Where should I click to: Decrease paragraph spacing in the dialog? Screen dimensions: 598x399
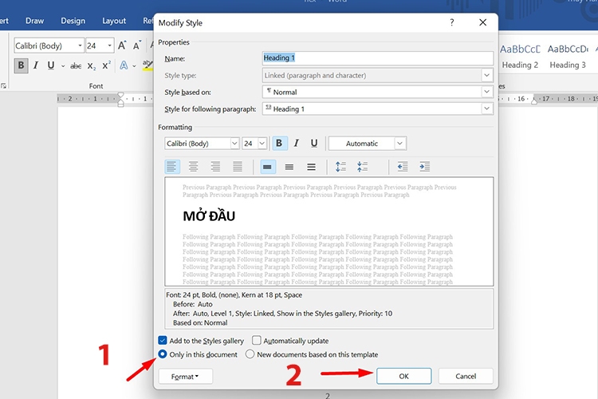[362, 167]
